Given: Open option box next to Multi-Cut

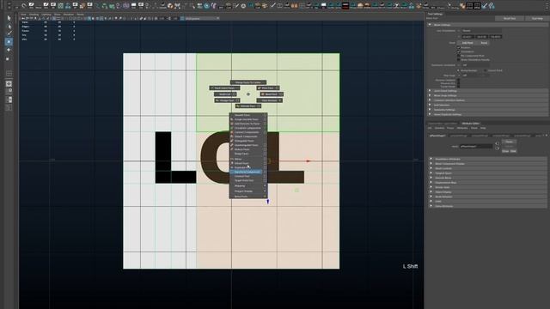Looking at the screenshot, I should point(234,94).
